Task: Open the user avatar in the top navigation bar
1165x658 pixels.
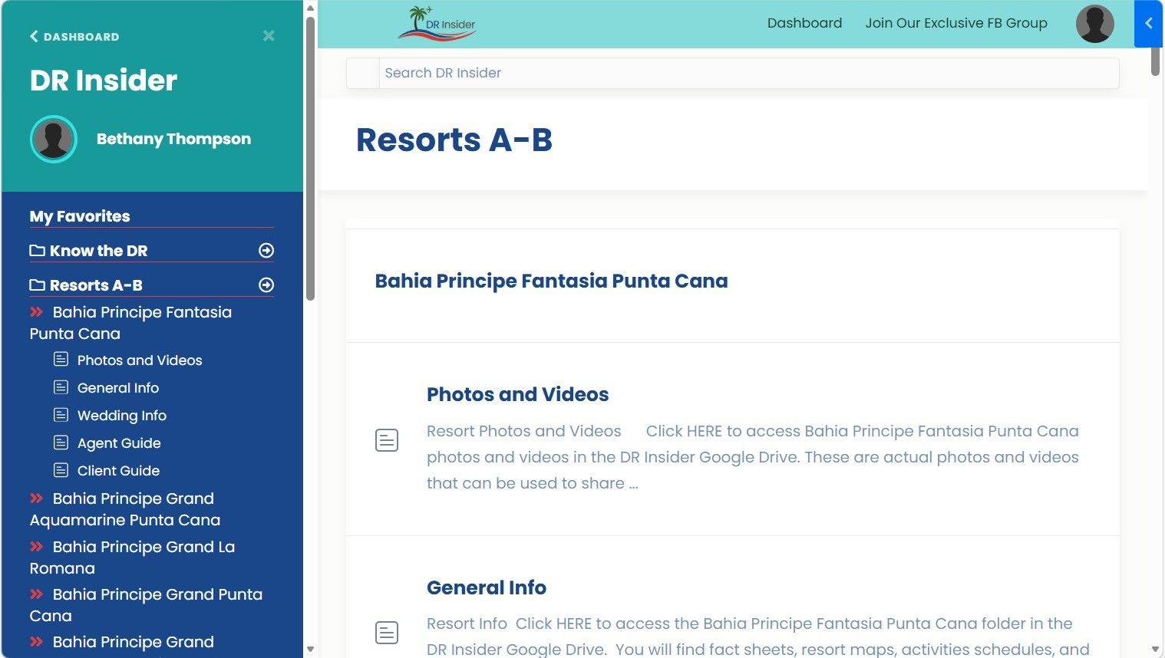Action: pyautogui.click(x=1094, y=24)
